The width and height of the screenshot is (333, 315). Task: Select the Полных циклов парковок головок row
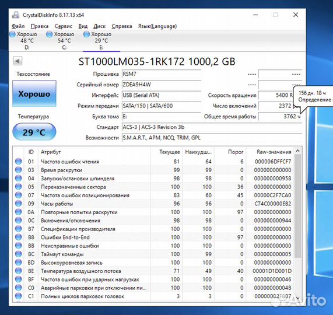pyautogui.click(x=153, y=296)
